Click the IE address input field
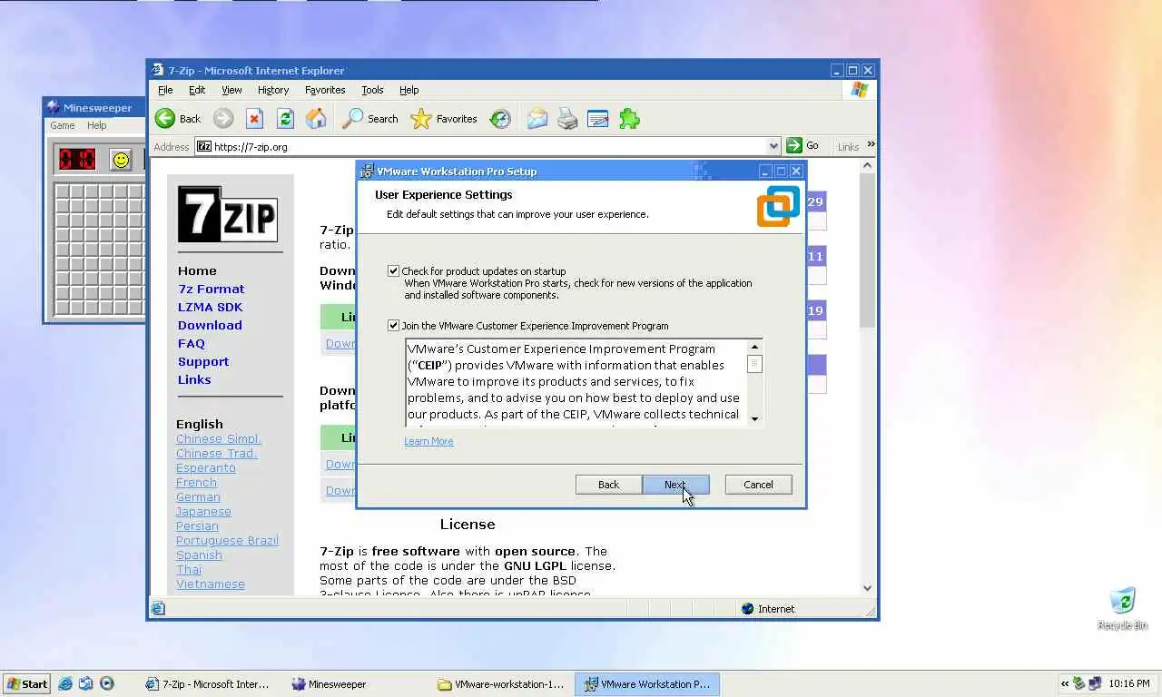The image size is (1162, 697). 488,146
